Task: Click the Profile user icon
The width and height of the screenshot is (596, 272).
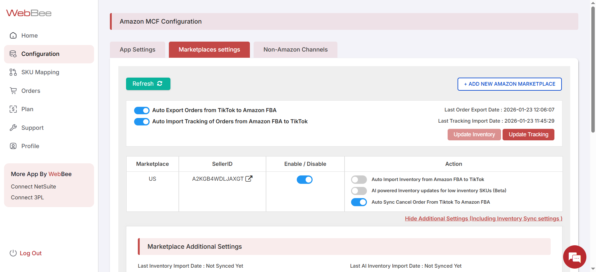Action: (13, 146)
